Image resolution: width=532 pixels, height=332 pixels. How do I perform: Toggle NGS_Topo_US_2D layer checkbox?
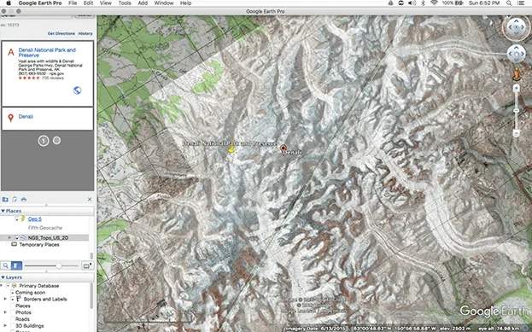pos(17,238)
